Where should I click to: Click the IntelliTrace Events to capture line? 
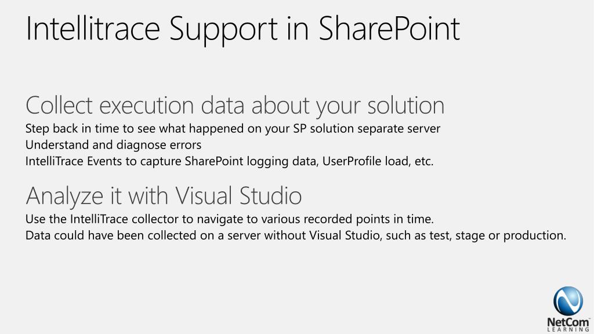click(x=229, y=162)
